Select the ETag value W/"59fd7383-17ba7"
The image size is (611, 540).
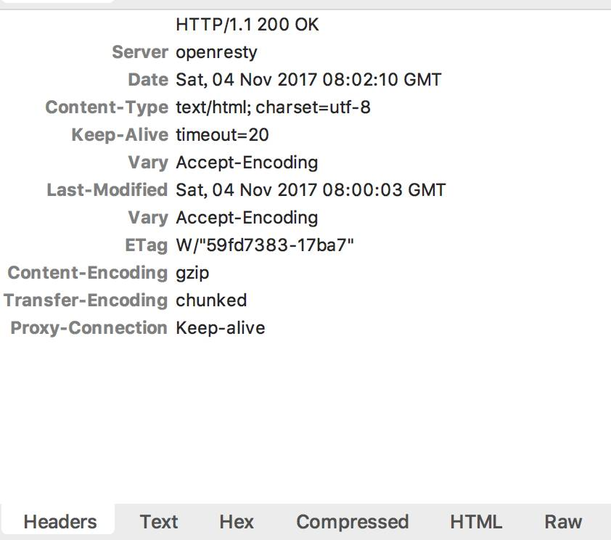pyautogui.click(x=265, y=245)
